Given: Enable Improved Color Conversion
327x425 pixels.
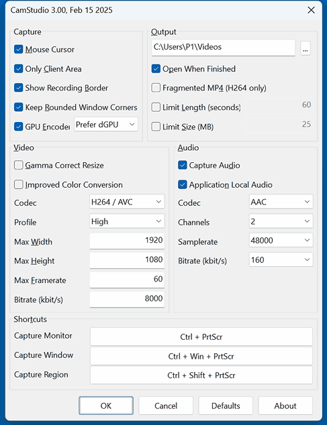Looking at the screenshot, I should coord(19,184).
